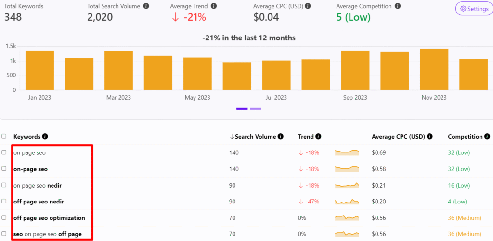Click info icon next to Search Volume header
The height and width of the screenshot is (241, 493).
coord(281,137)
